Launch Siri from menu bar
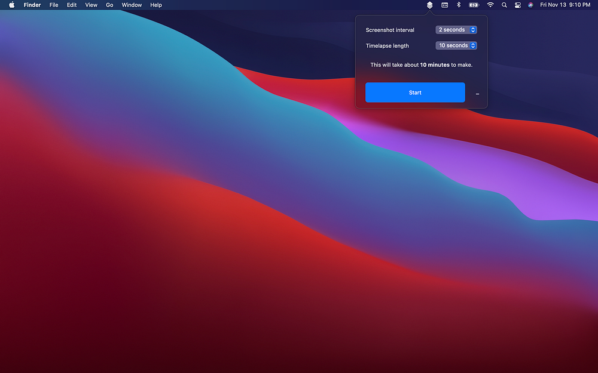 pos(530,5)
